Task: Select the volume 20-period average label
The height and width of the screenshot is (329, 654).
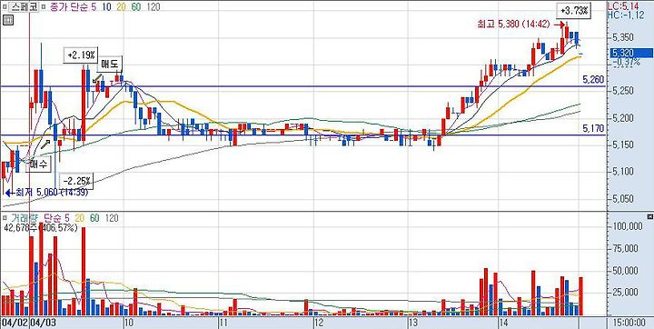Action: tap(80, 218)
